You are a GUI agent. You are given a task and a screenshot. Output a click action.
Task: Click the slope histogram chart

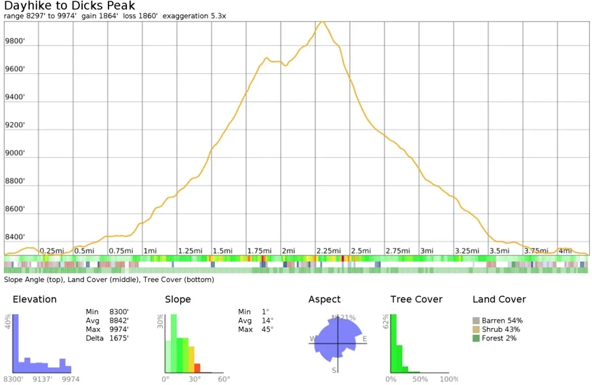tap(194, 344)
